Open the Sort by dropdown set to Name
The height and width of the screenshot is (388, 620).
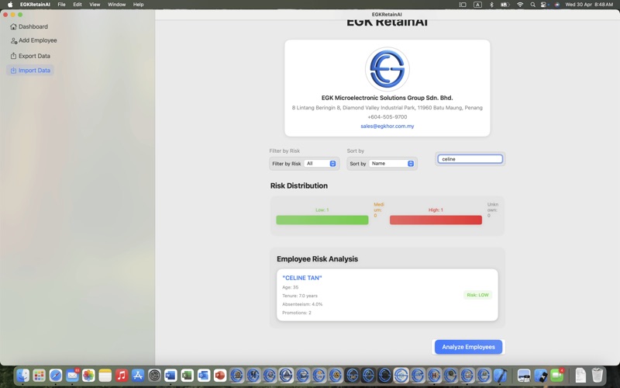point(392,164)
